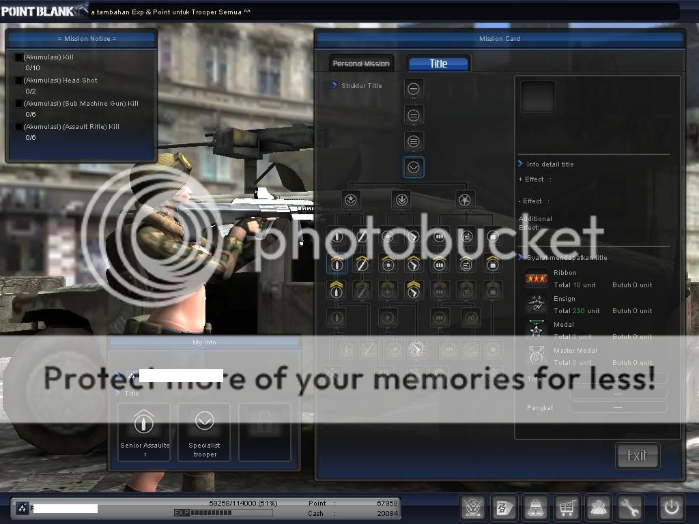The height and width of the screenshot is (524, 699).
Task: Click the three-star Ribbon icon
Action: [x=537, y=278]
